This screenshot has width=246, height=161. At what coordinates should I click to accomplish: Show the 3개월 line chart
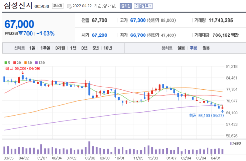(x=60, y=48)
